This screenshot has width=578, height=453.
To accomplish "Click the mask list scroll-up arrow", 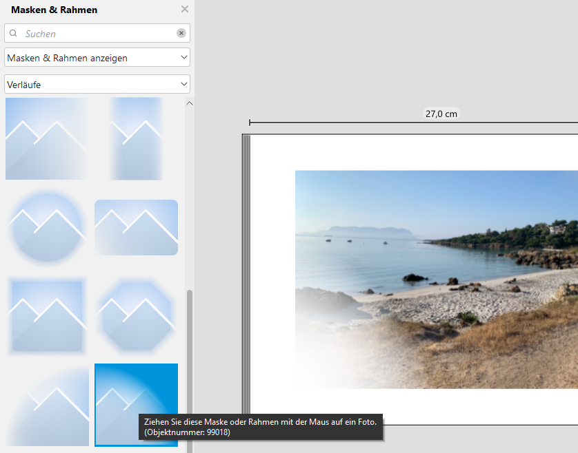I will [190, 103].
